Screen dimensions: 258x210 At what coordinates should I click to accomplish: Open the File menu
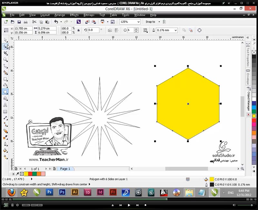pos(12,15)
